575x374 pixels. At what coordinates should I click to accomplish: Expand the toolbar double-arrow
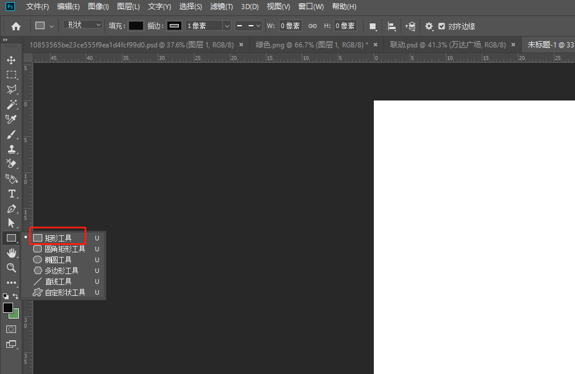5,39
